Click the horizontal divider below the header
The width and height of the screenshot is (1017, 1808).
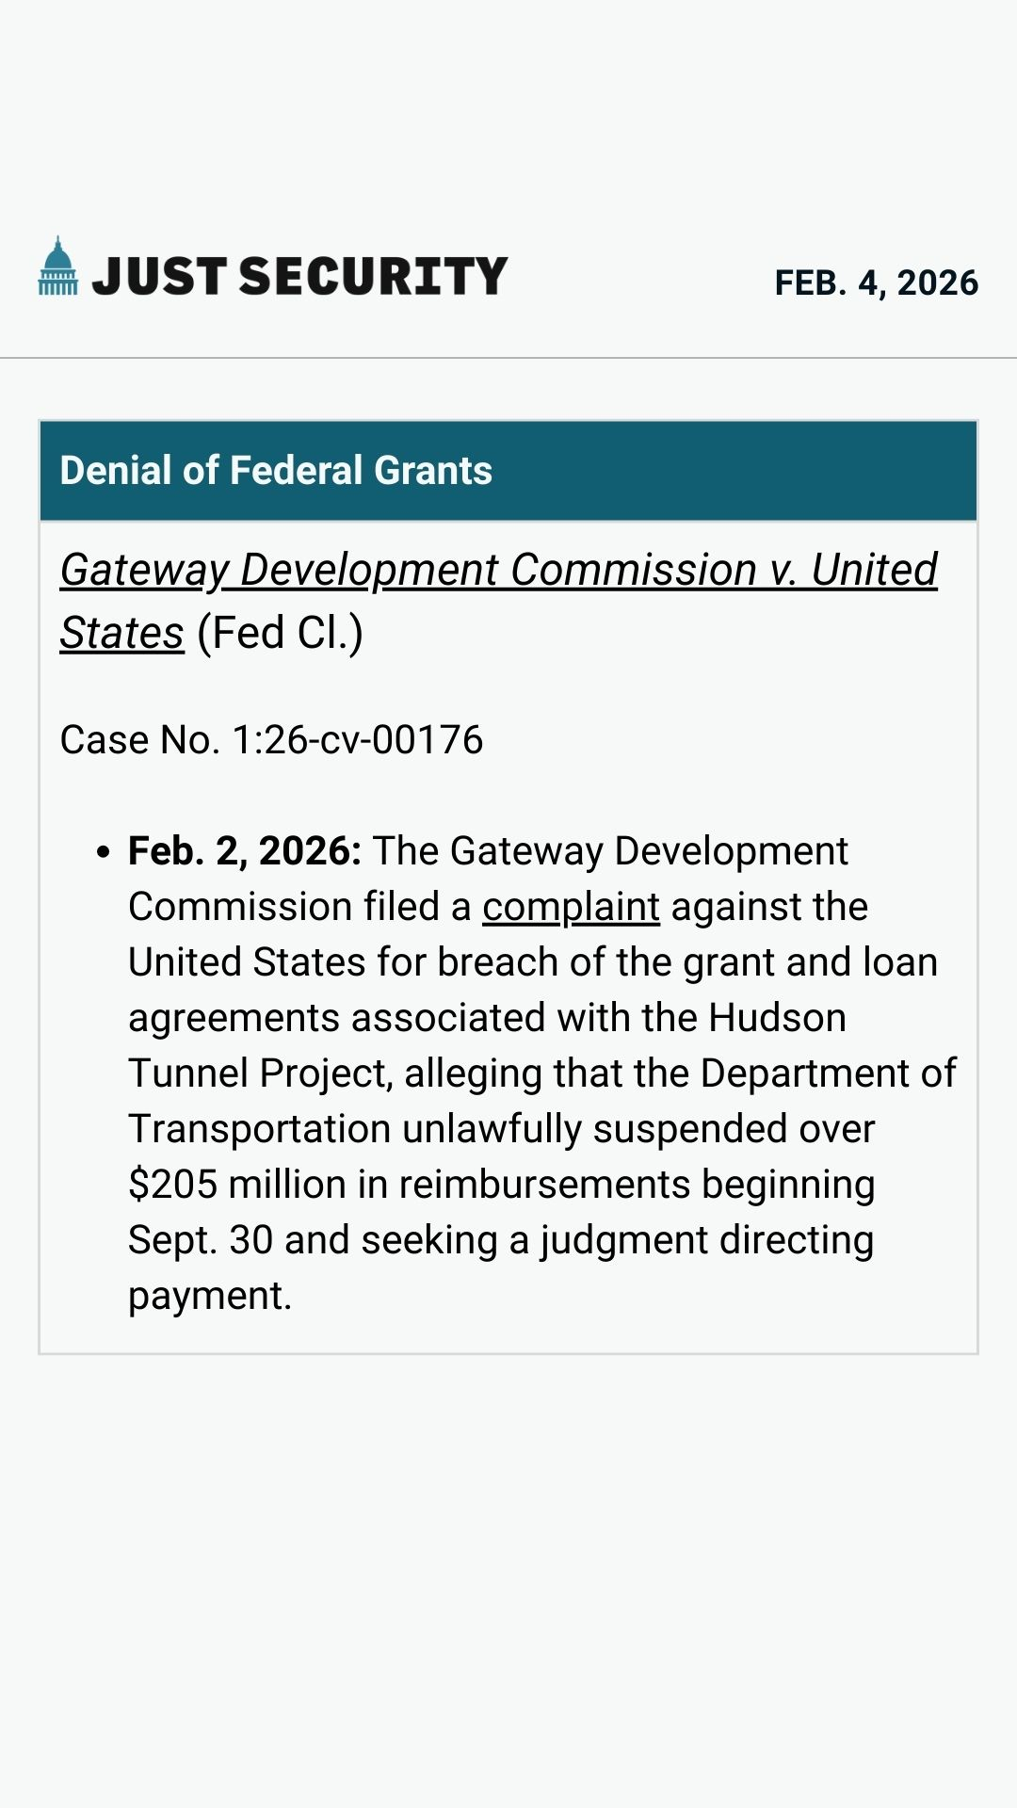click(508, 358)
